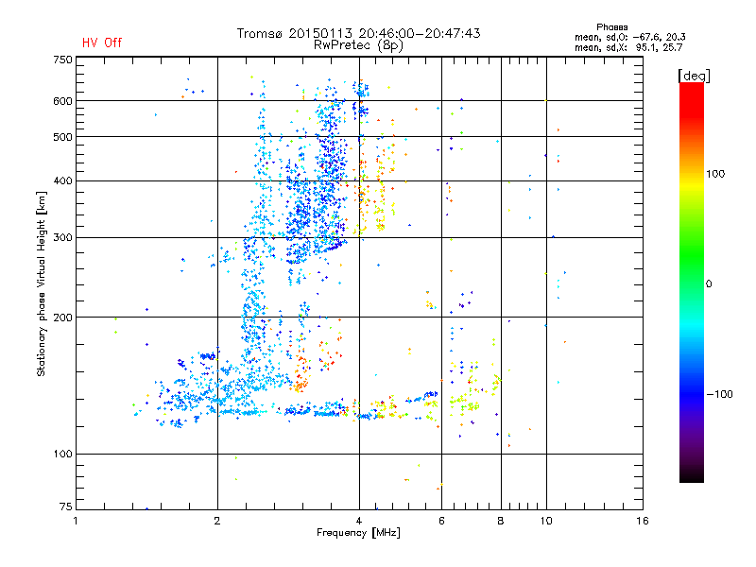Click the x-axis tick label '1'
This screenshot has height=567, width=756.
tap(76, 521)
